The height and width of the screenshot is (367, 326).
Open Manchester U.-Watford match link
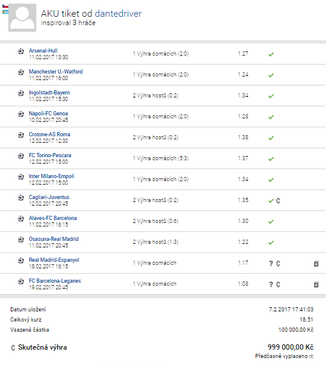pyautogui.click(x=56, y=71)
